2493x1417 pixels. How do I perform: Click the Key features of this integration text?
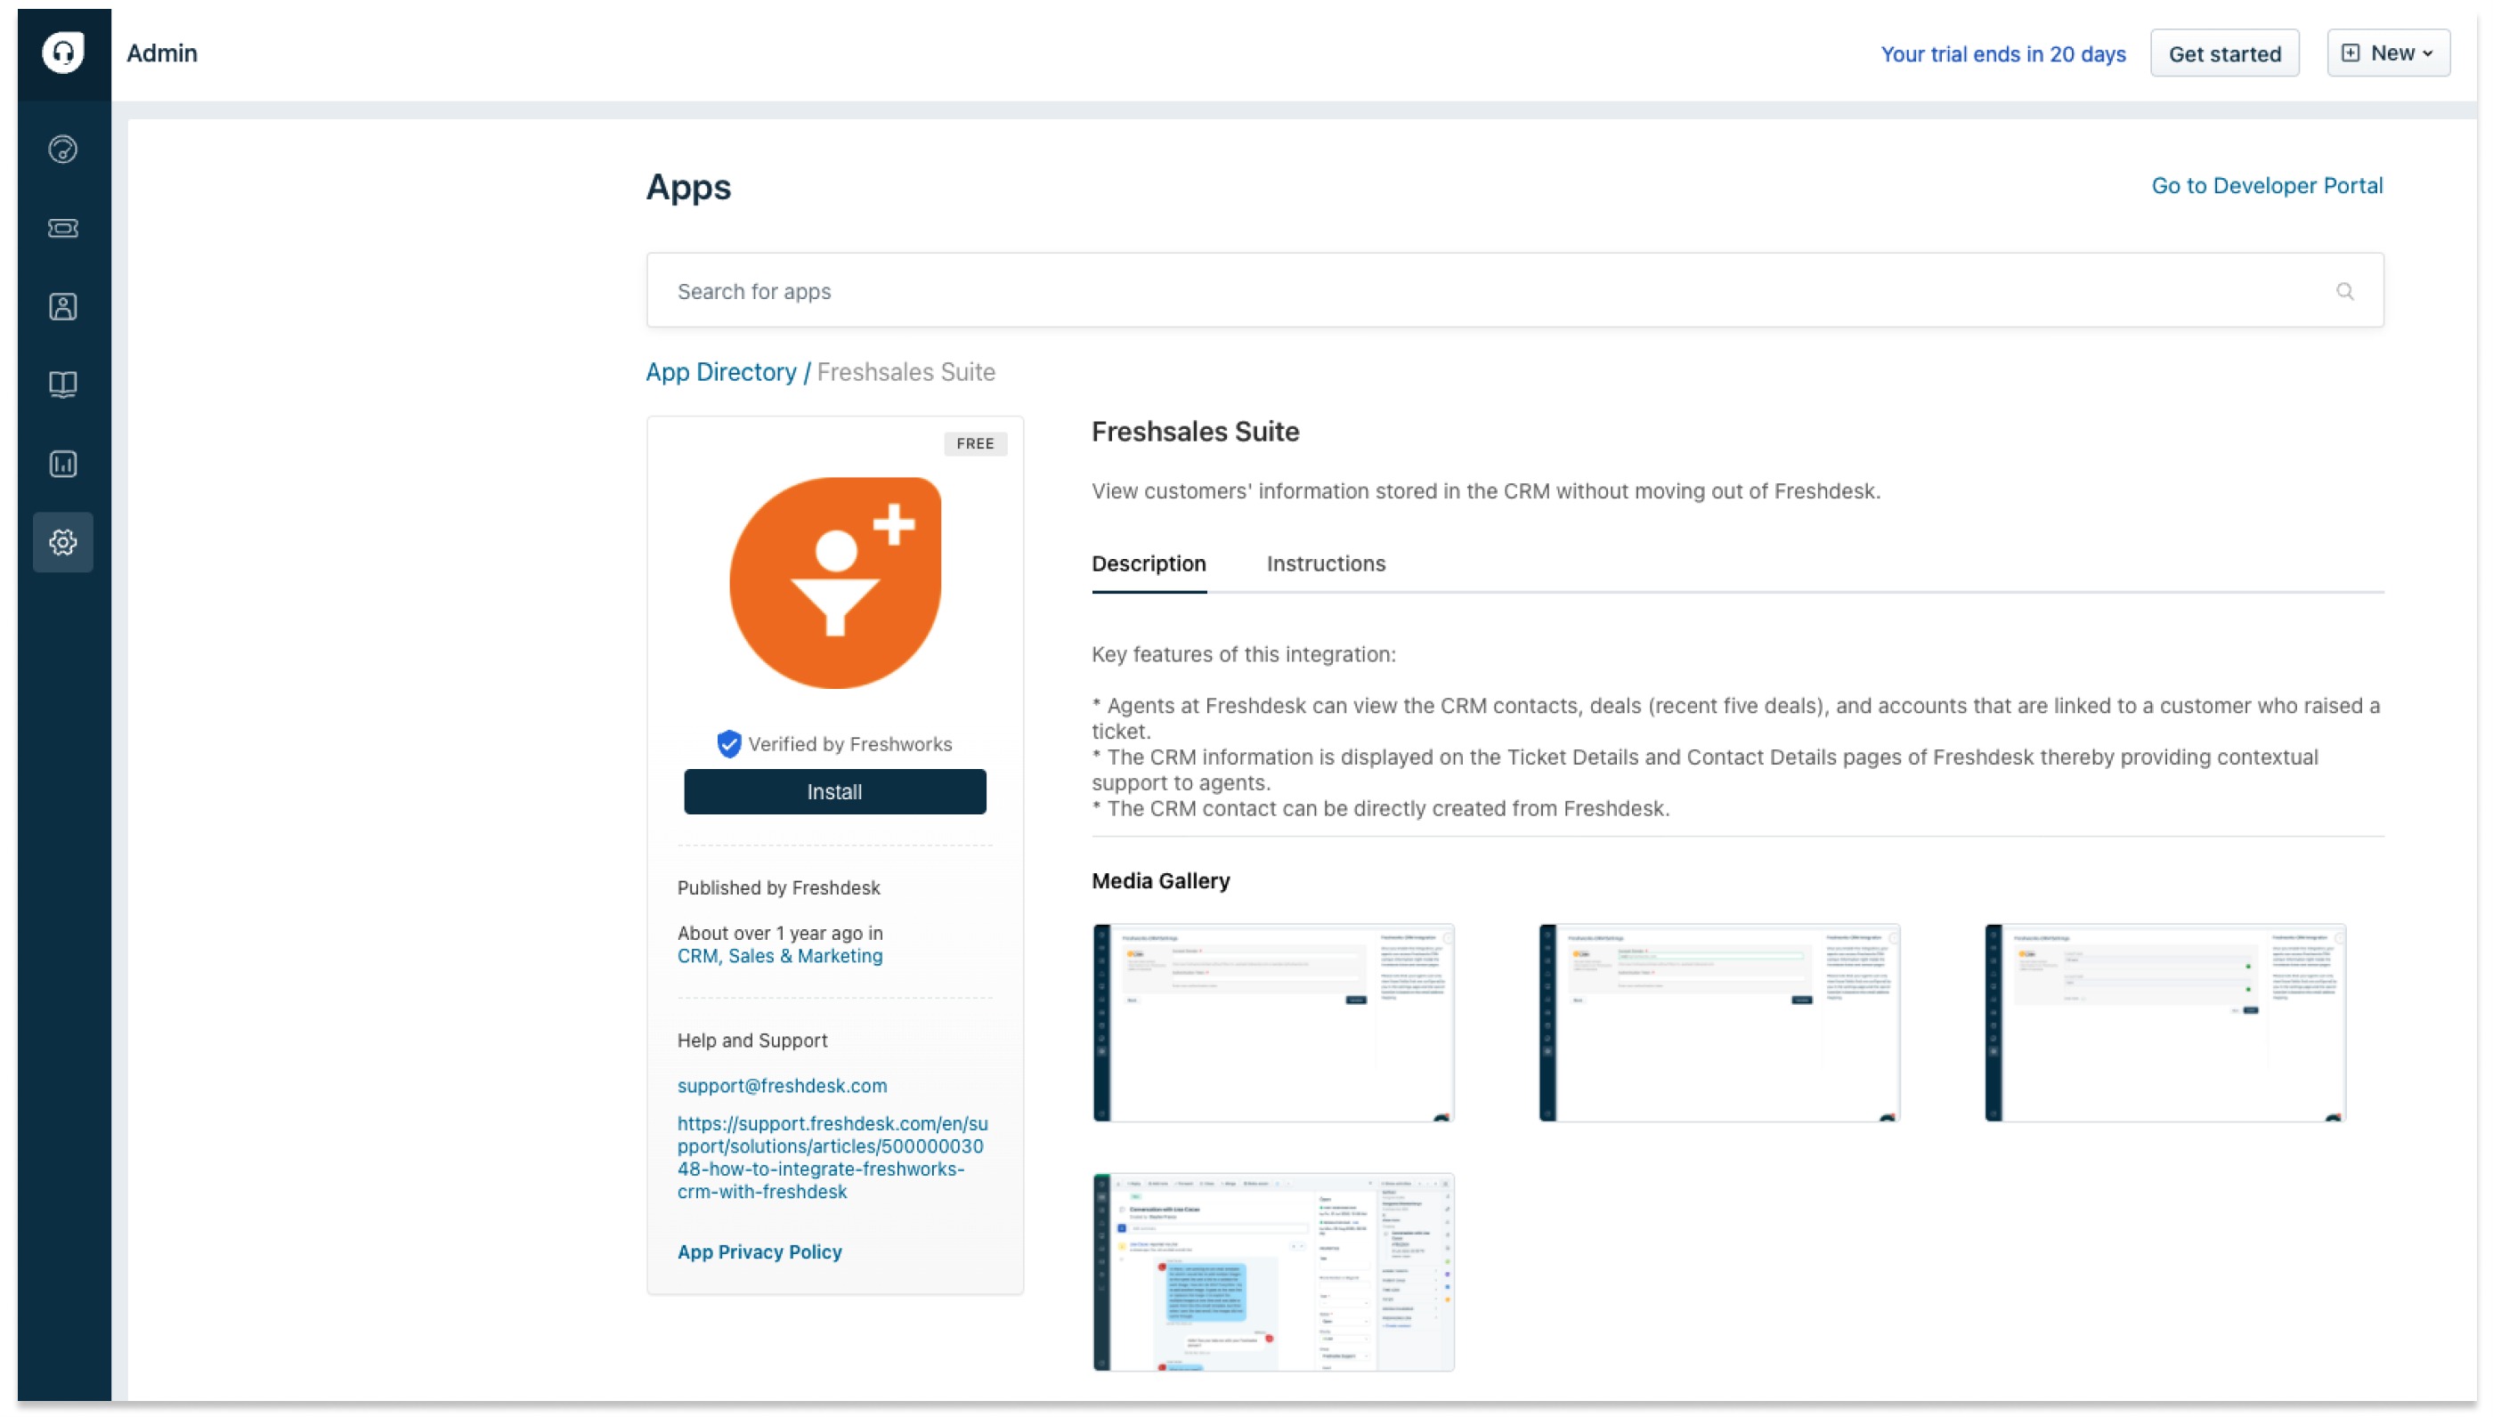[x=1243, y=654]
